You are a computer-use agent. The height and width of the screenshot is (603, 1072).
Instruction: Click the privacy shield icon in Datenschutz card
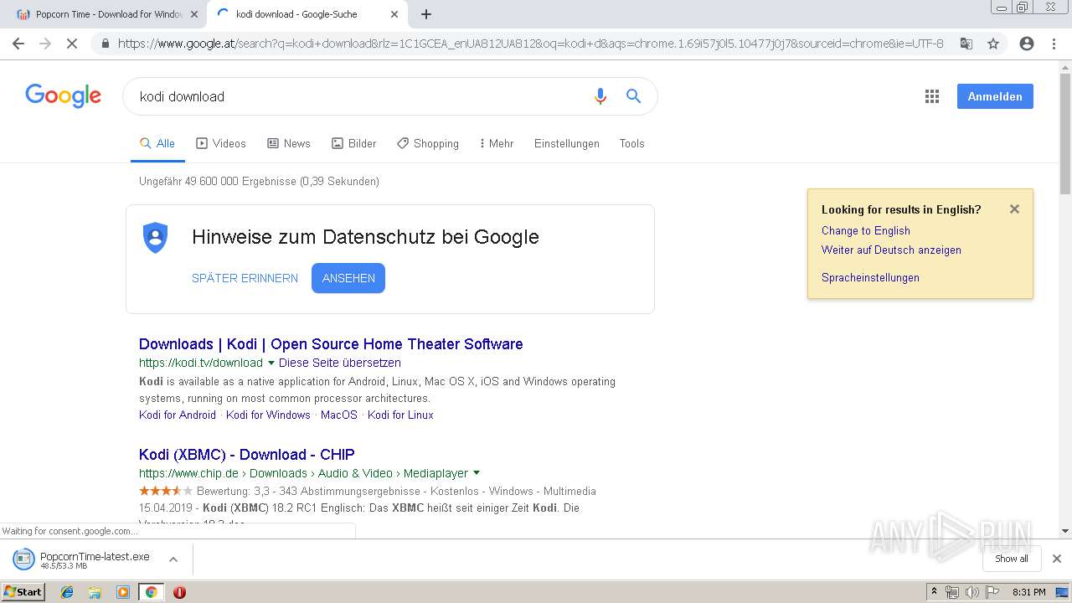tap(155, 238)
